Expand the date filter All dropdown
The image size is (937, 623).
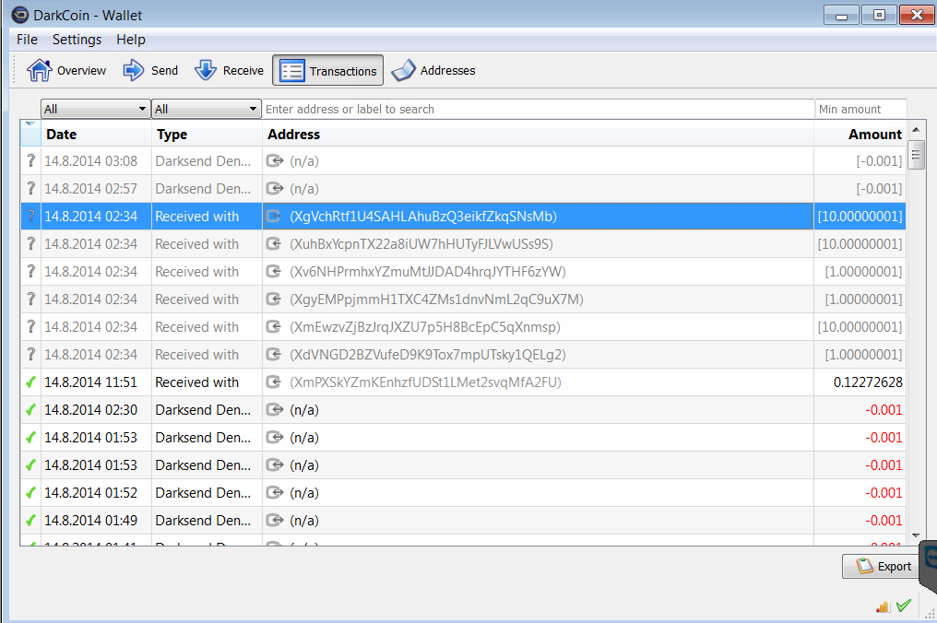[95, 109]
